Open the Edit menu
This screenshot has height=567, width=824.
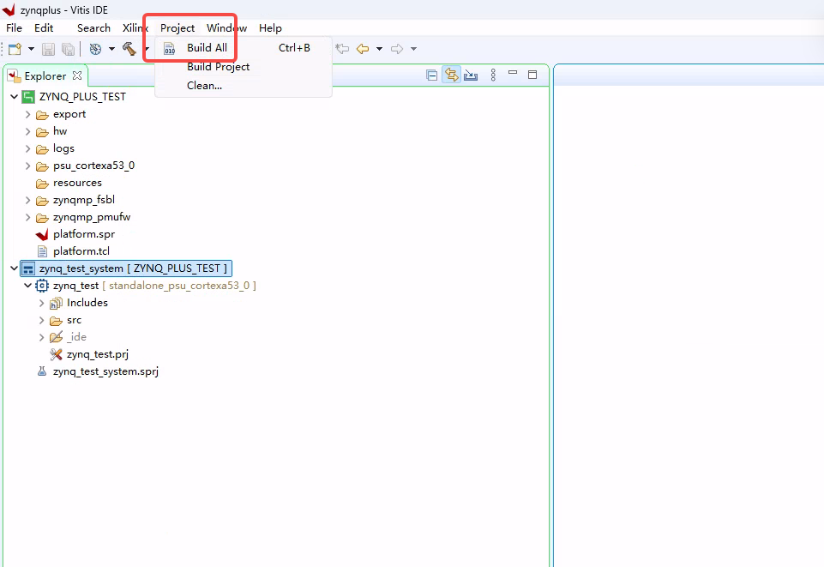(44, 27)
